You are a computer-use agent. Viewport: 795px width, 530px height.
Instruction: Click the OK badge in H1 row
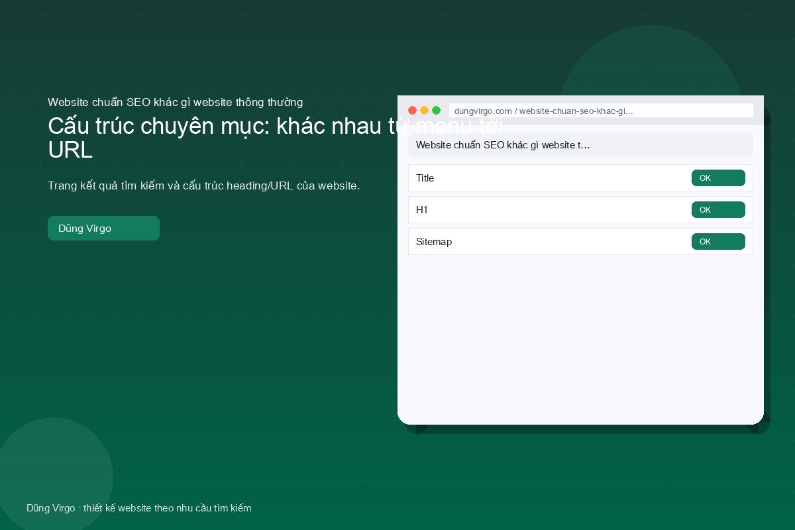(x=718, y=210)
